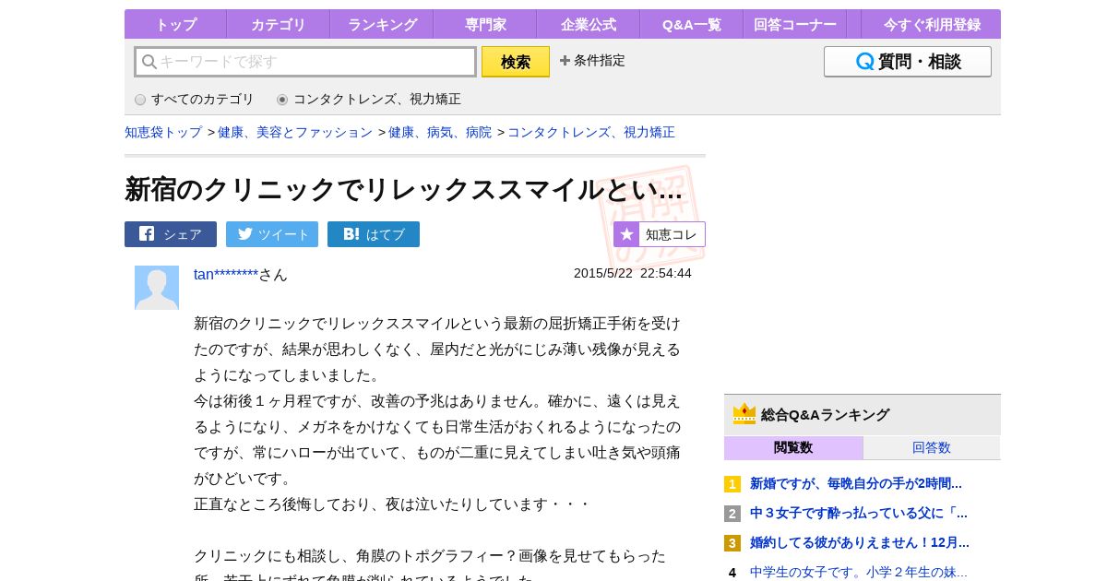Go to the 専門家 tab
1107x581 pixels.
484,24
